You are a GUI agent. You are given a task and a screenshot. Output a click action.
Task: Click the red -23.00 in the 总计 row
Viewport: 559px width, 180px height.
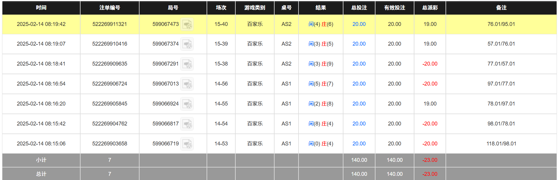(430, 174)
